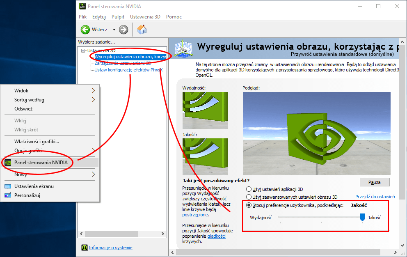Choose Wklej skrót in the context menu
Screen dimensions: 407x257
[26, 130]
